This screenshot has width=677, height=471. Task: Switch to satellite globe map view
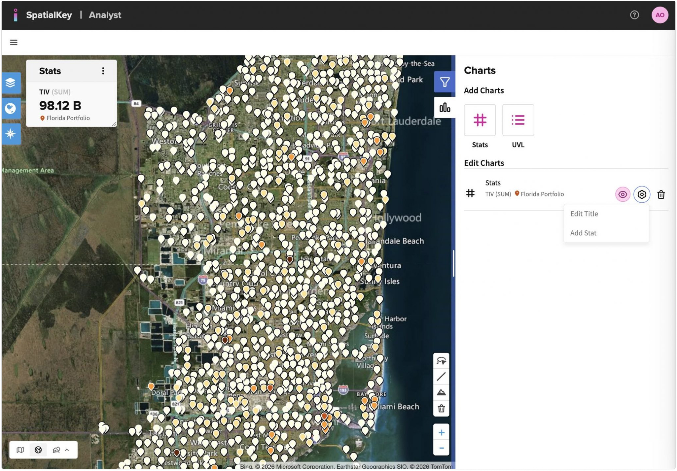click(x=38, y=450)
